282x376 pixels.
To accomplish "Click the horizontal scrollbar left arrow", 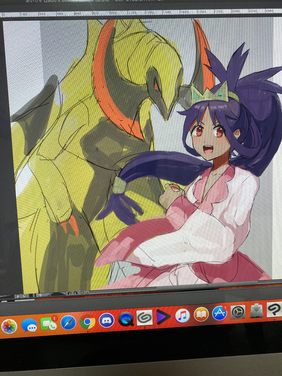I will (x=87, y=292).
